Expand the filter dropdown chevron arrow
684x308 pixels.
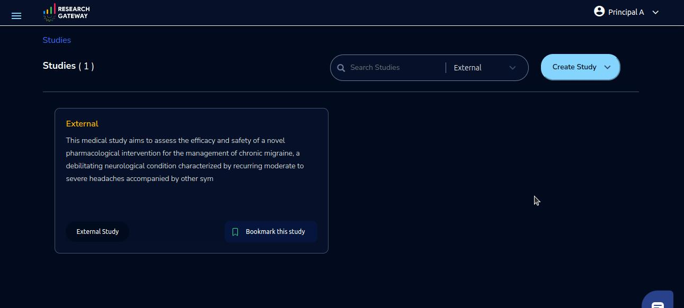tap(512, 68)
